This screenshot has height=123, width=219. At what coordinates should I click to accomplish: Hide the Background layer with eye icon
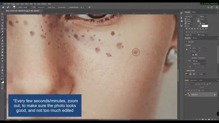point(186,95)
